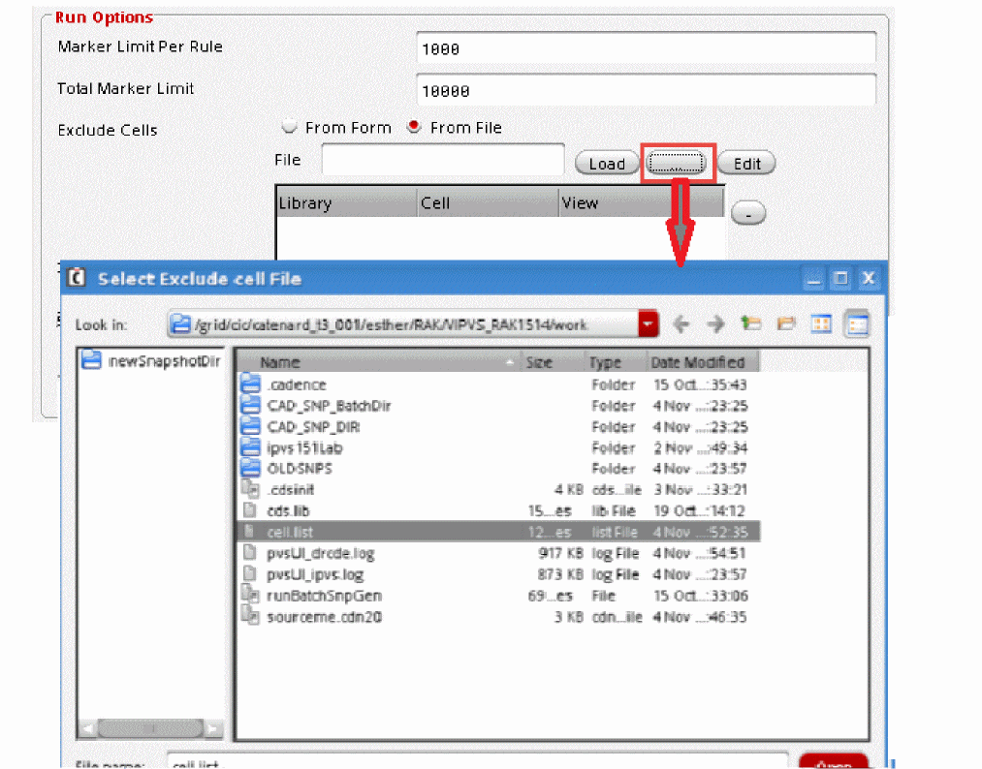The width and height of the screenshot is (982, 769).
Task: Minimize the Select Exclude cell File dialog
Action: pyautogui.click(x=813, y=278)
